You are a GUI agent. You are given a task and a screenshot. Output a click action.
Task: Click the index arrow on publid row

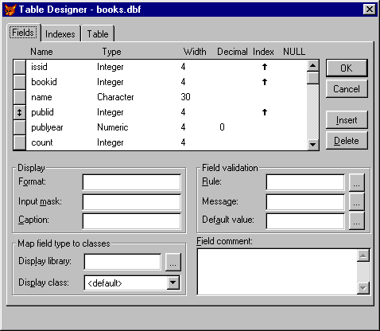click(265, 112)
